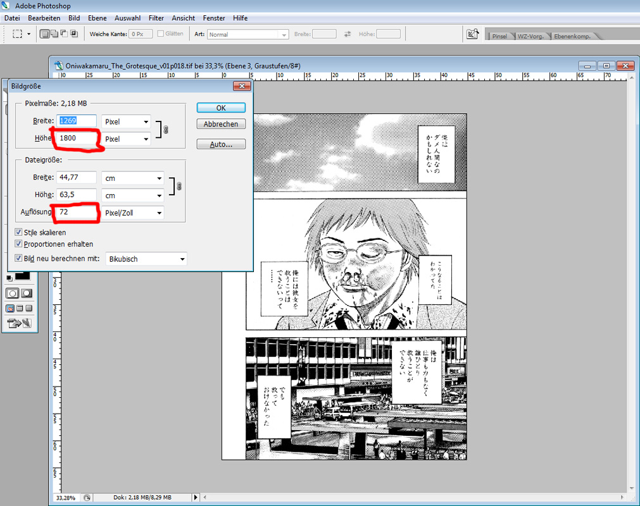
Task: Switch to the WZ-Vorg. palette tab
Action: tap(530, 36)
